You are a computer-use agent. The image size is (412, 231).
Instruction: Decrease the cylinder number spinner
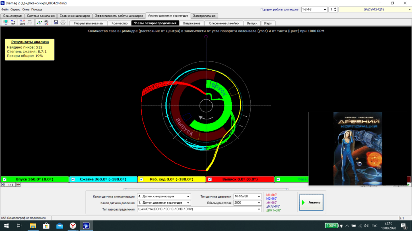point(335,11)
